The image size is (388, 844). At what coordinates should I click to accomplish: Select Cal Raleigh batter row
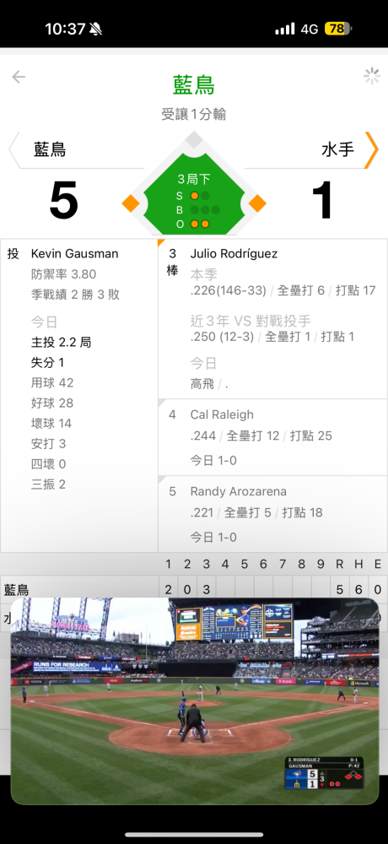coord(272,437)
